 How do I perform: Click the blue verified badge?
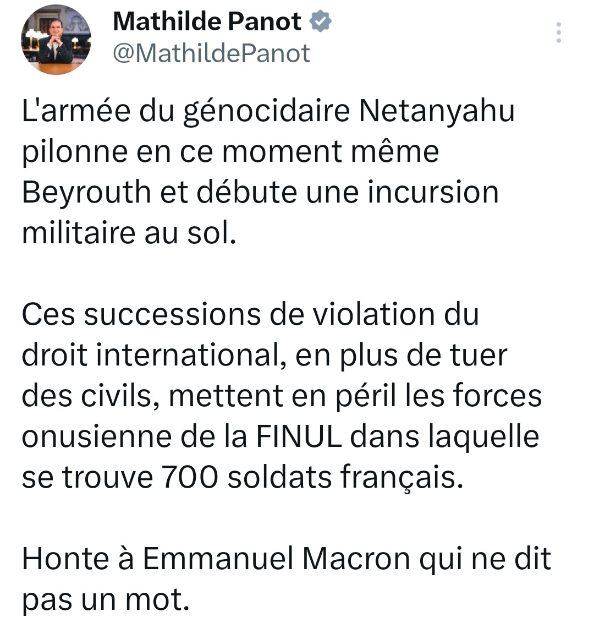(321, 22)
